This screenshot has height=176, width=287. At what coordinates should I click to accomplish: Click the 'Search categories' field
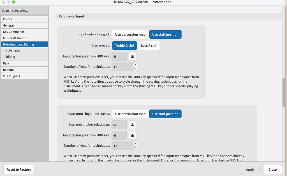pyautogui.click(x=24, y=10)
